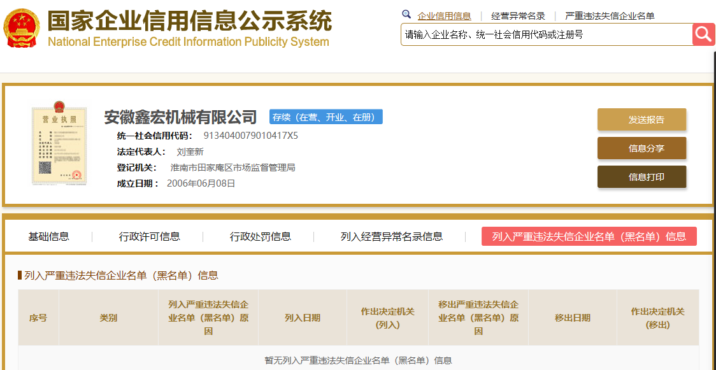Switch to the 行政处罚信息 tab
Viewport: 716px width, 370px height.
(x=261, y=236)
